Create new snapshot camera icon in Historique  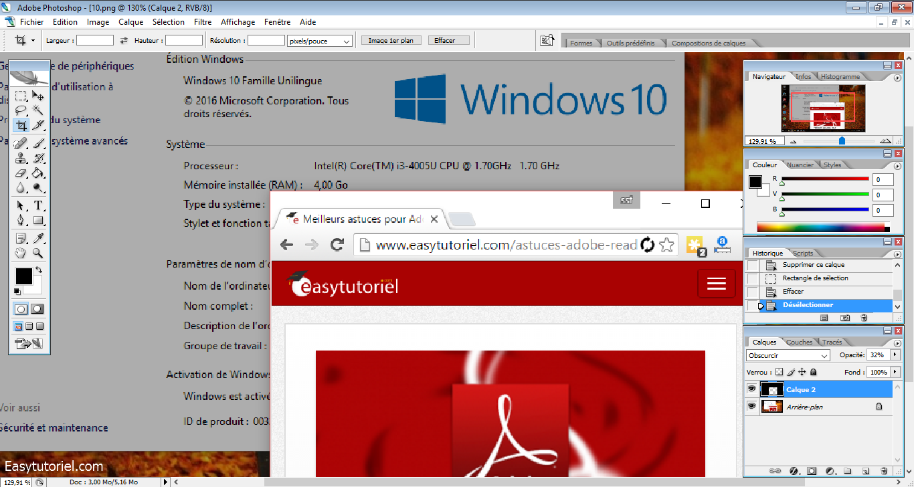845,318
